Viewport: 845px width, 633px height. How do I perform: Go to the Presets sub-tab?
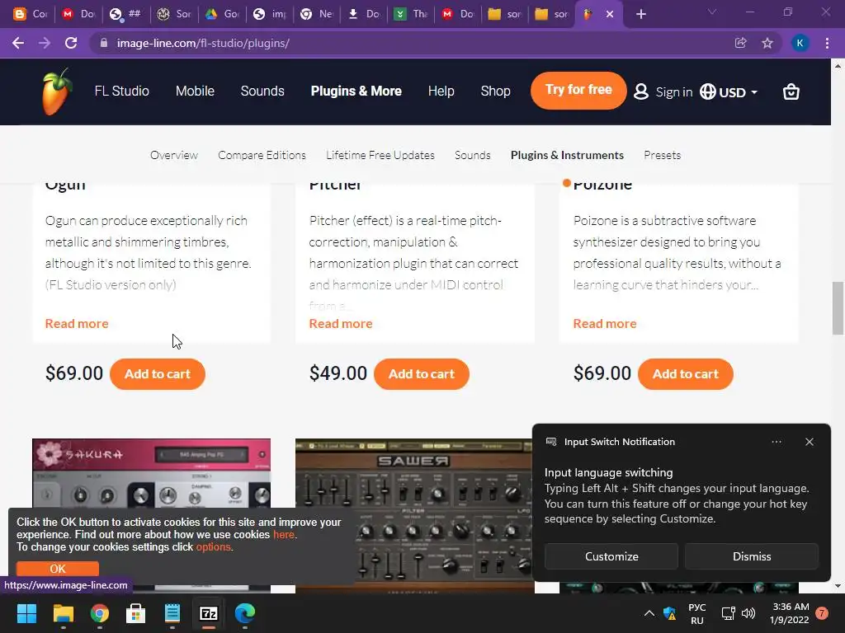[x=663, y=155]
